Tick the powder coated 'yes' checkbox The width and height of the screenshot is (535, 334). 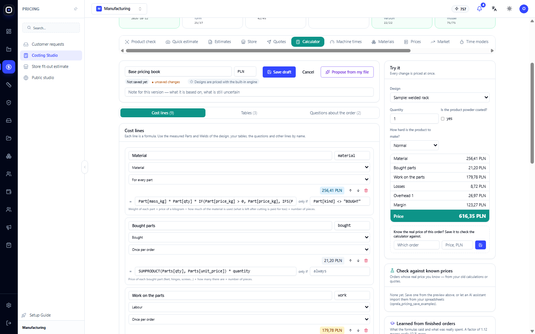click(442, 119)
